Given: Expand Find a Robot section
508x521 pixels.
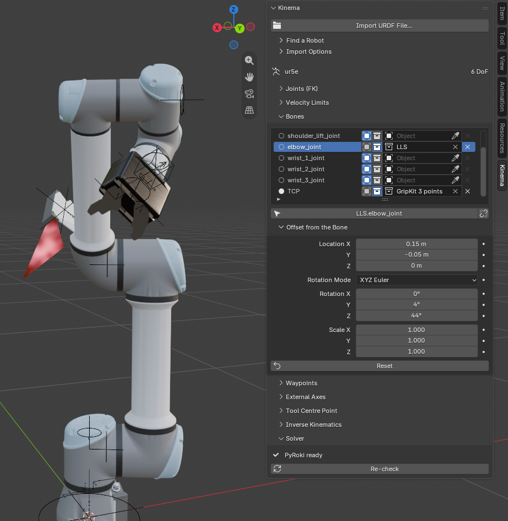Looking at the screenshot, I should pyautogui.click(x=281, y=40).
